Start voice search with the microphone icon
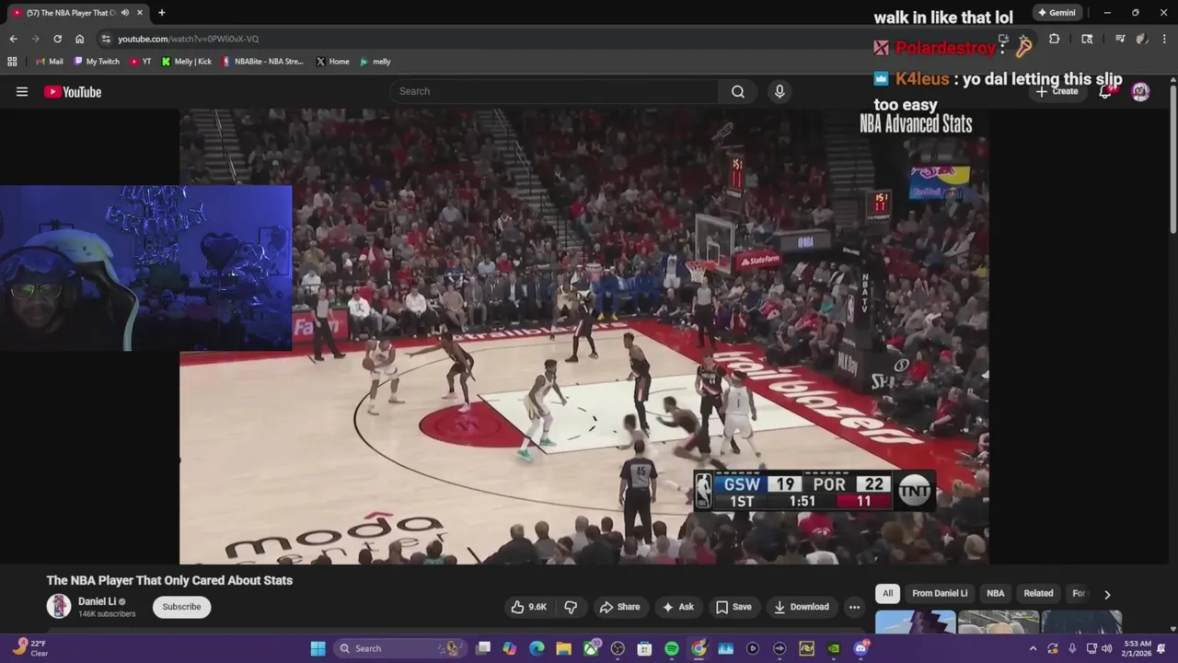This screenshot has height=663, width=1178. (x=780, y=91)
